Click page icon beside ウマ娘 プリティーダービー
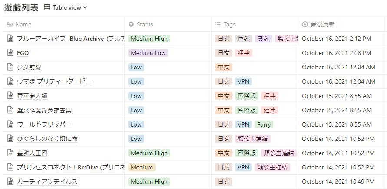 [10, 81]
